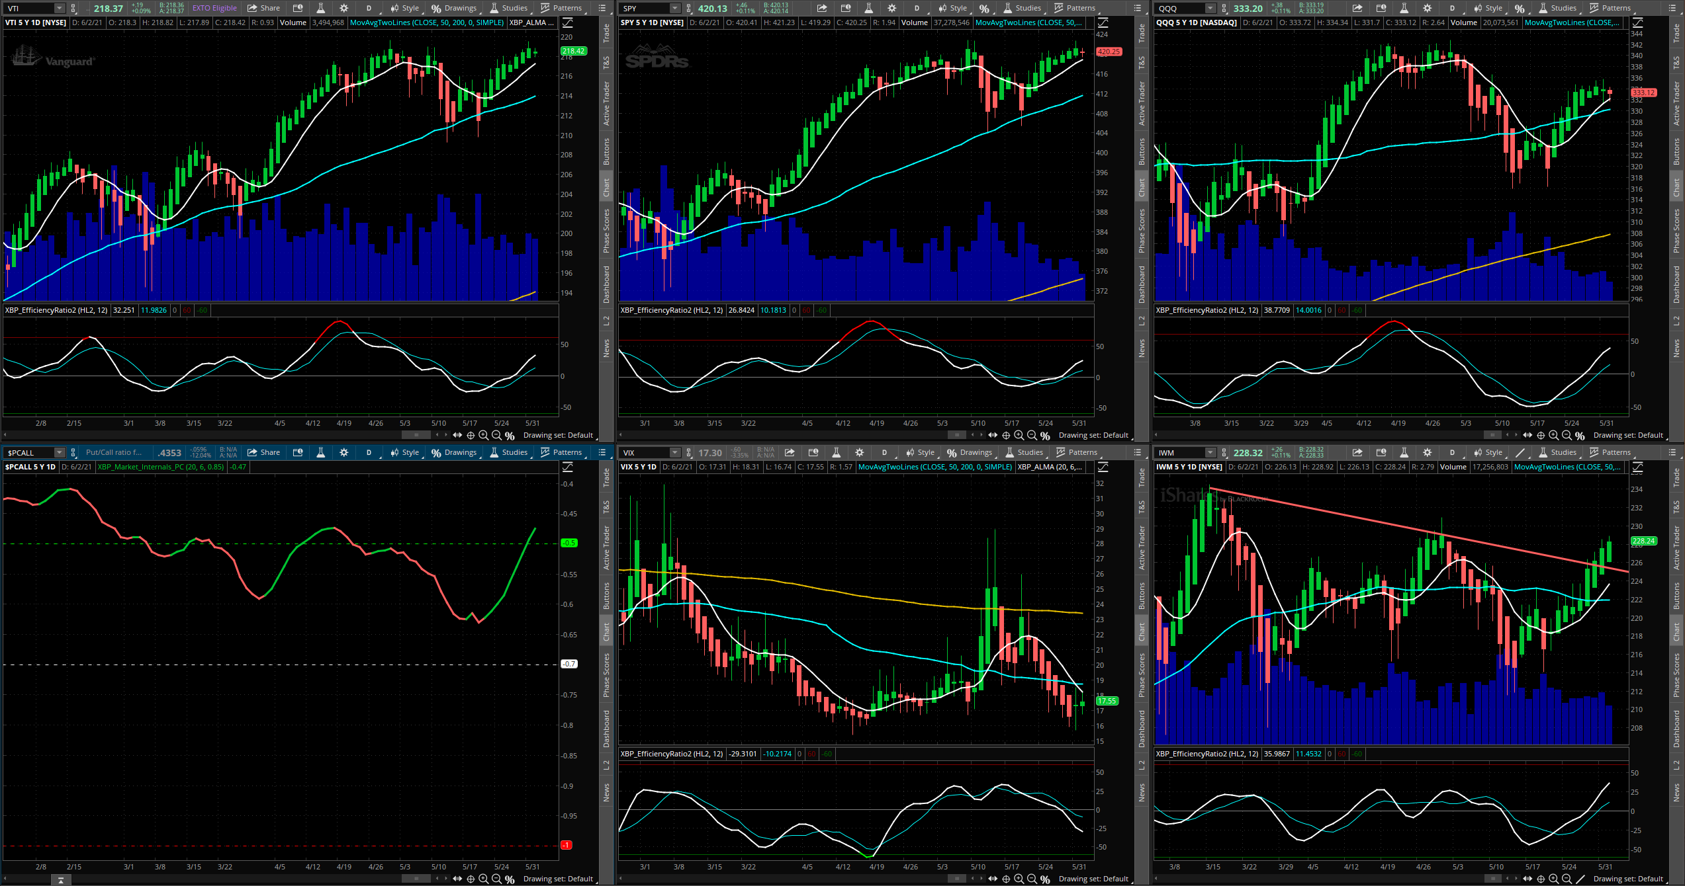Open chart settings gear in VTI panel
1685x886 pixels.
tap(343, 8)
